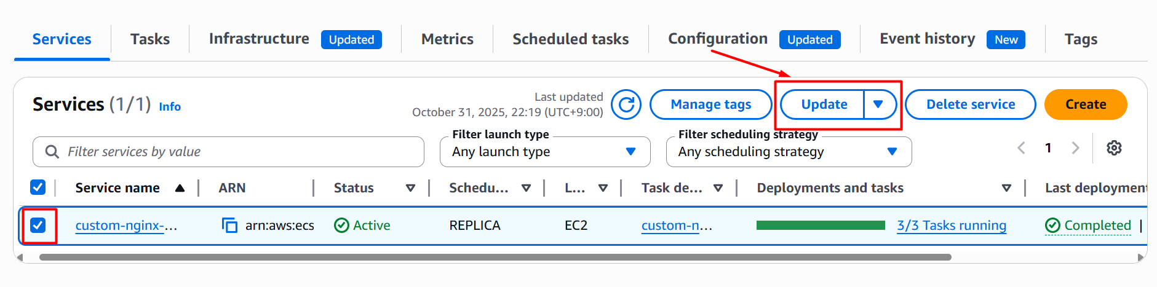Screen dimensions: 1157x287
Task: Refresh the services list
Action: click(x=626, y=105)
